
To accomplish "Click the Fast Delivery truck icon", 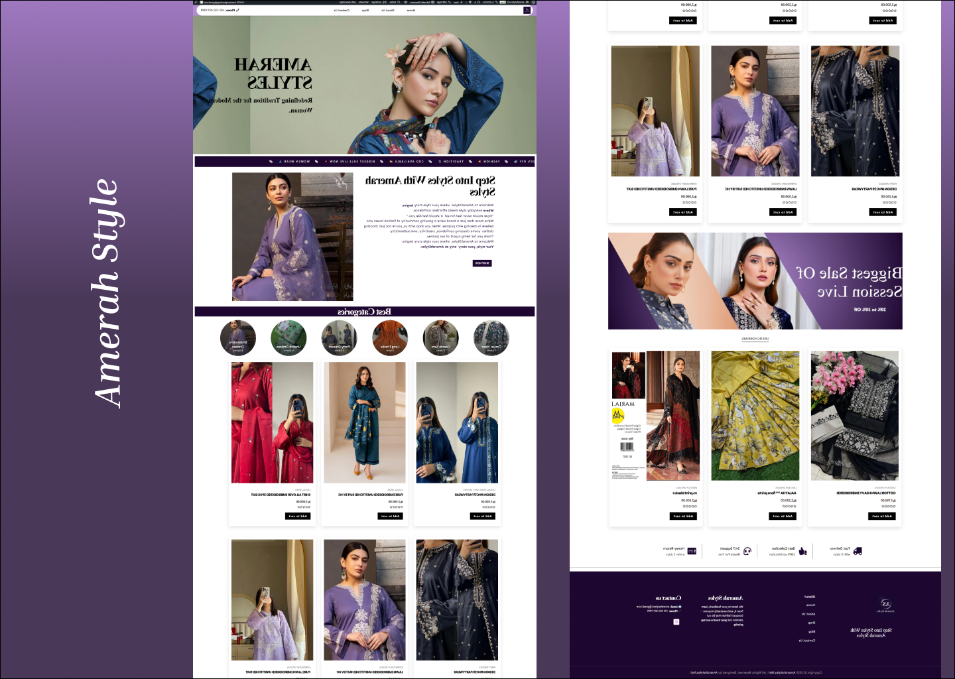I will 858,551.
